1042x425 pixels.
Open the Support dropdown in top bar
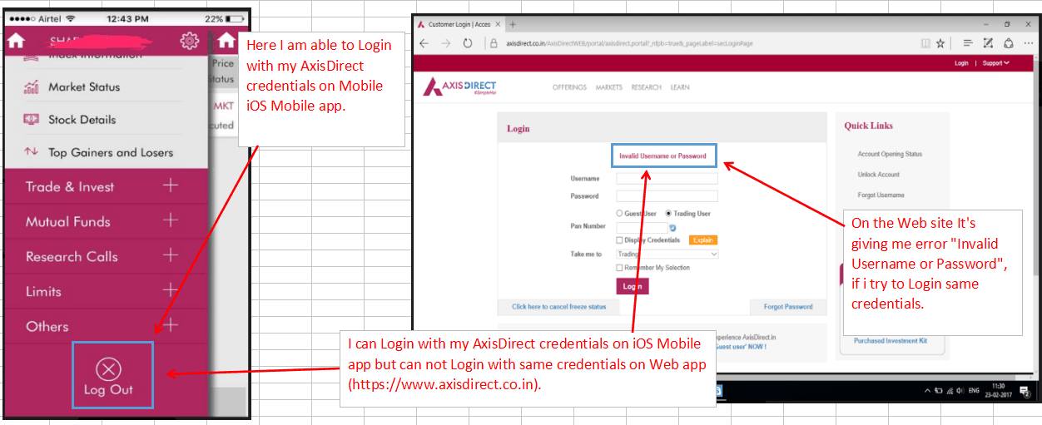tap(995, 63)
